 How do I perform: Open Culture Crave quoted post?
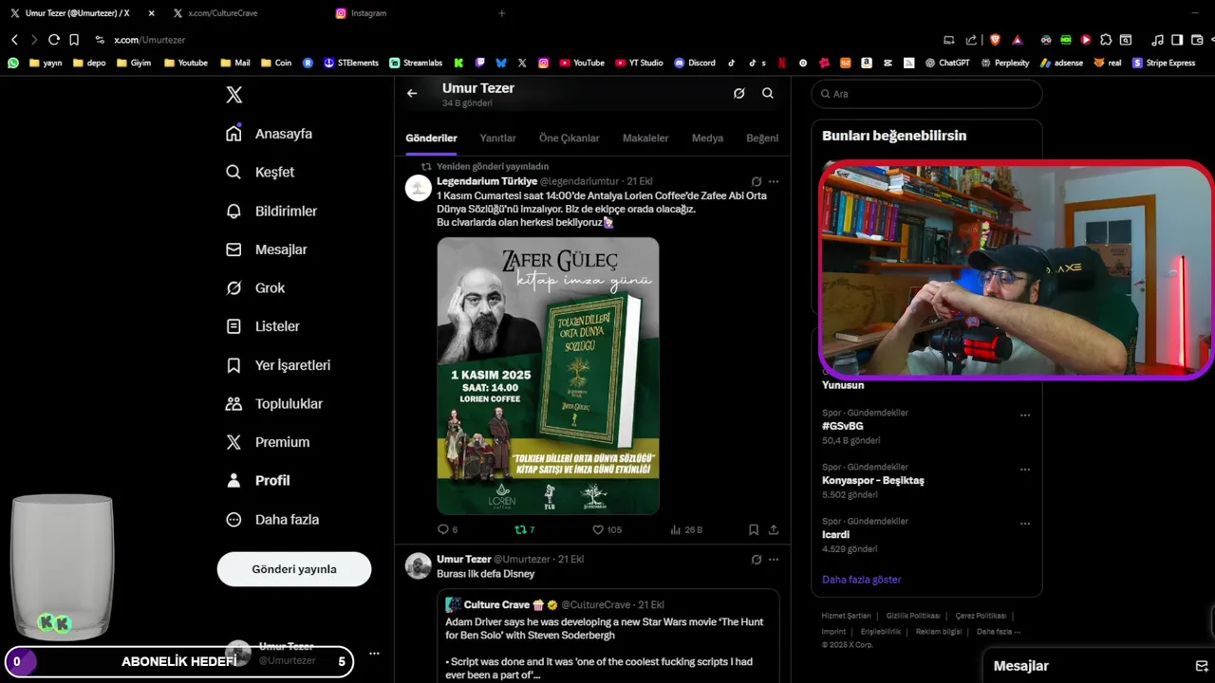[x=608, y=636]
